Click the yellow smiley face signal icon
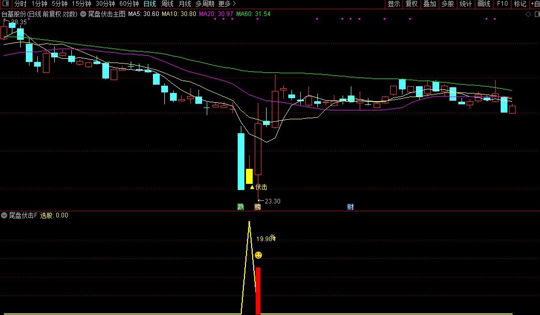The image size is (540, 315). click(258, 255)
